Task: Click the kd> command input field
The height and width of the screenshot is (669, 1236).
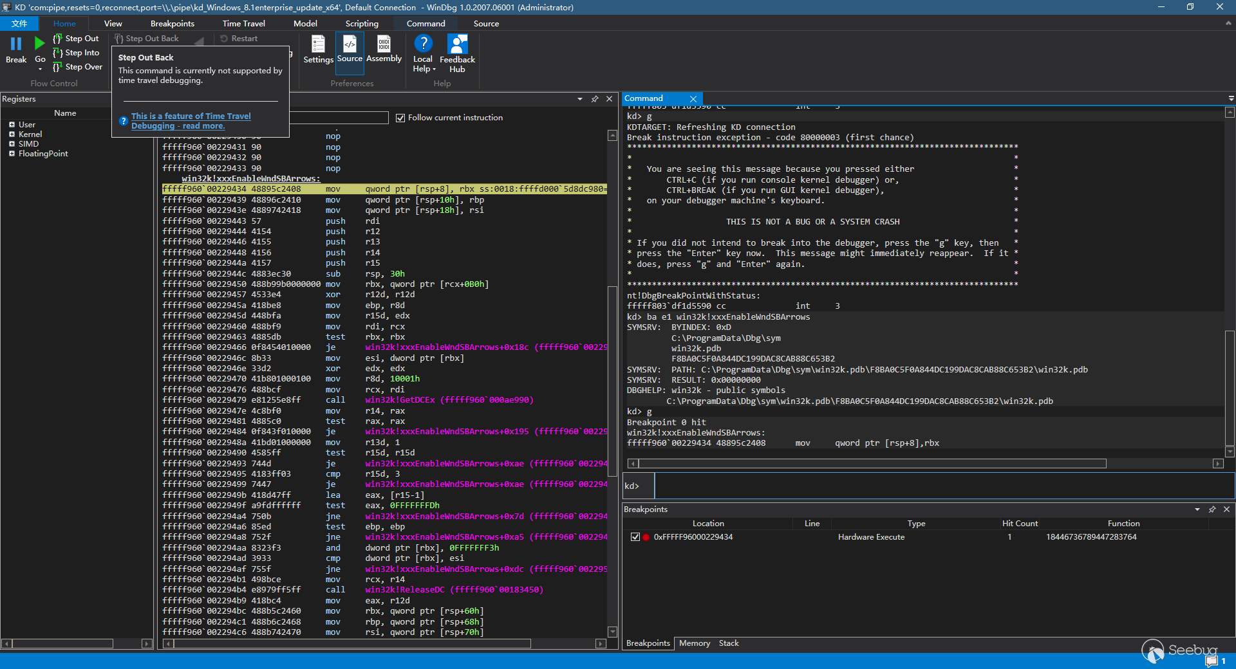Action: [944, 486]
